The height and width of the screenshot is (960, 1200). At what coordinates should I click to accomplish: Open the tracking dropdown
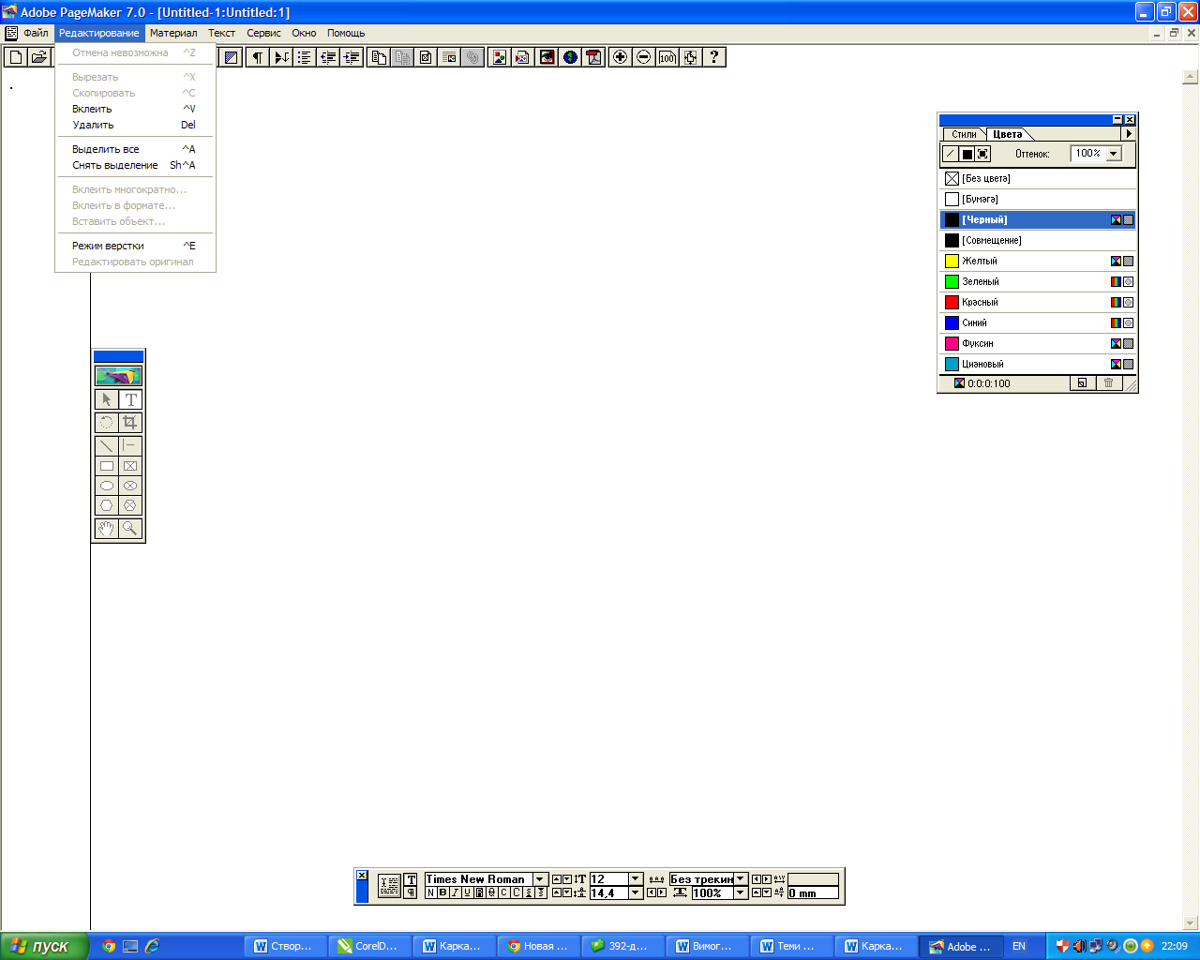(741, 879)
